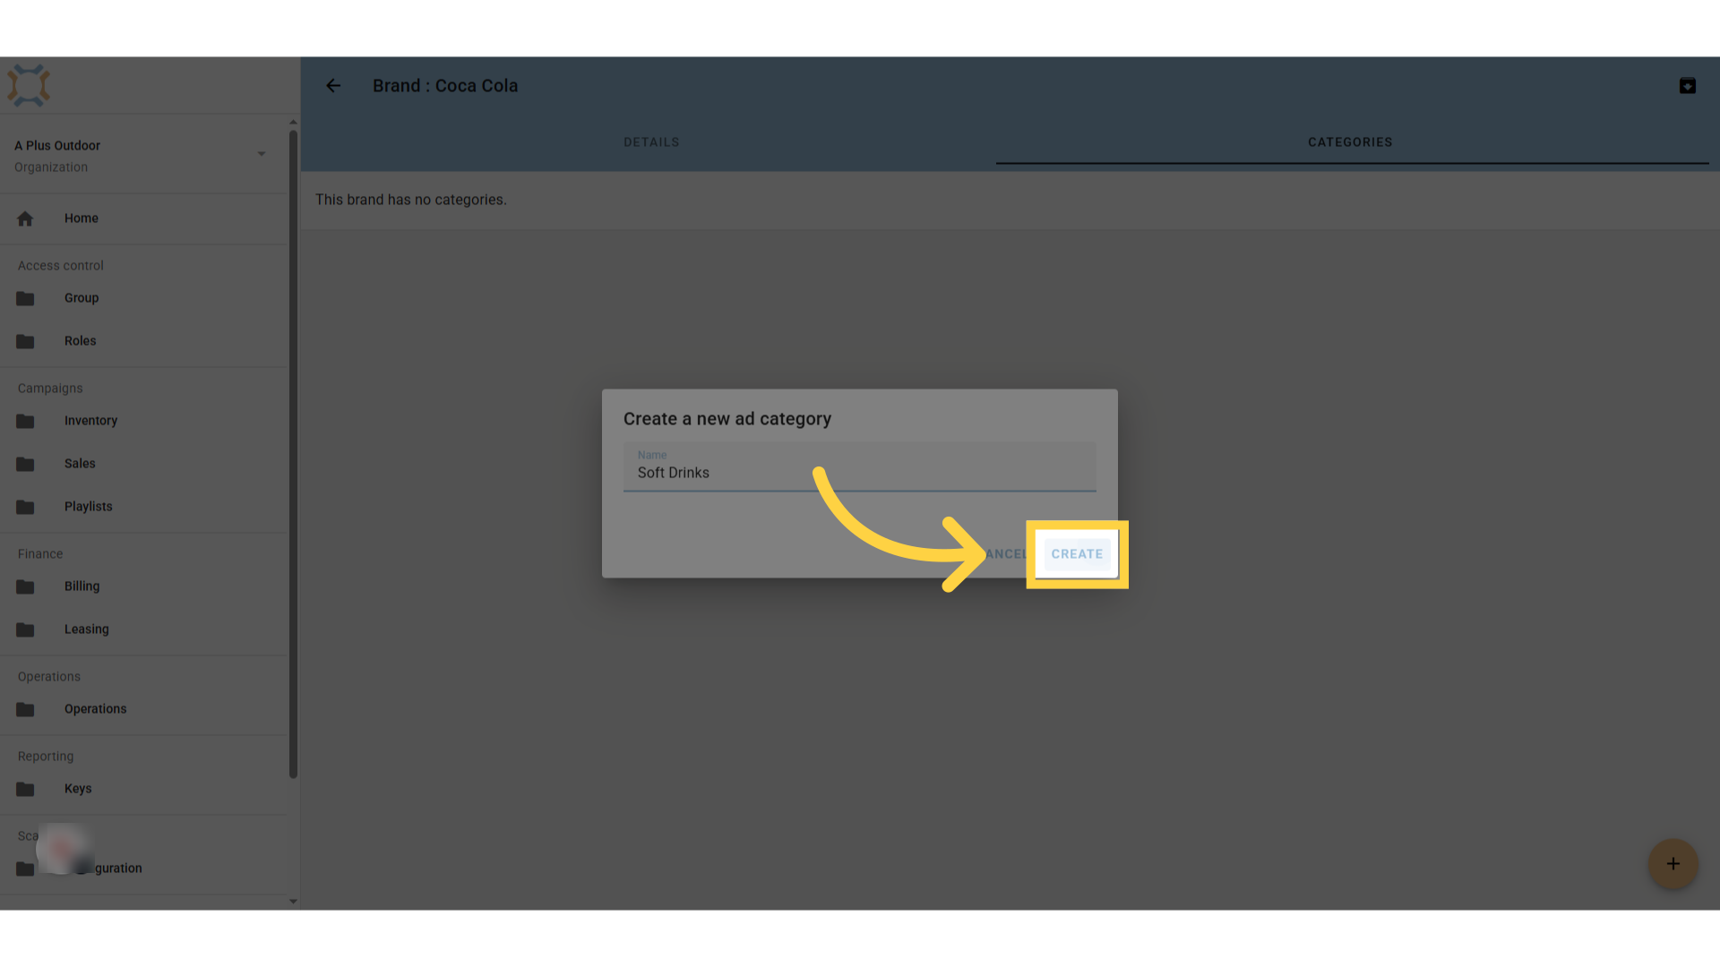
Task: Click the folder icon beside Group
Action: [25, 298]
